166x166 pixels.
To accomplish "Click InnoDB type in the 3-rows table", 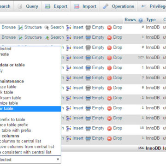I will [x=153, y=78].
